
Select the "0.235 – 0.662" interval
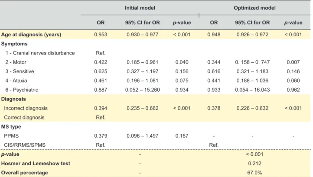click(143, 108)
